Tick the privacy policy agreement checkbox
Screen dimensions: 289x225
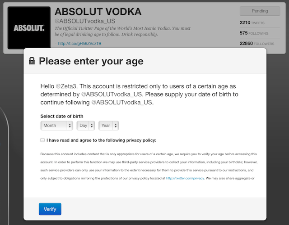[x=42, y=140]
